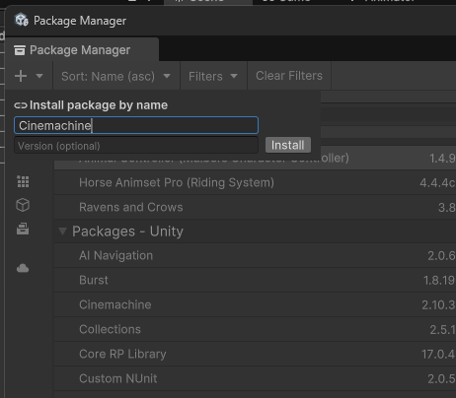Image resolution: width=456 pixels, height=398 pixels.
Task: Open the dropdown arrow beside plus icon
Action: click(x=39, y=76)
